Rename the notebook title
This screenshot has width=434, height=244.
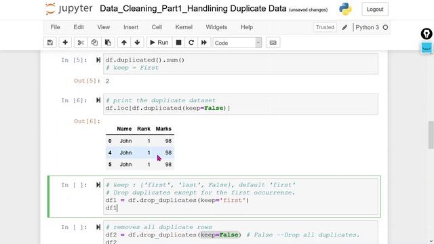(x=193, y=9)
